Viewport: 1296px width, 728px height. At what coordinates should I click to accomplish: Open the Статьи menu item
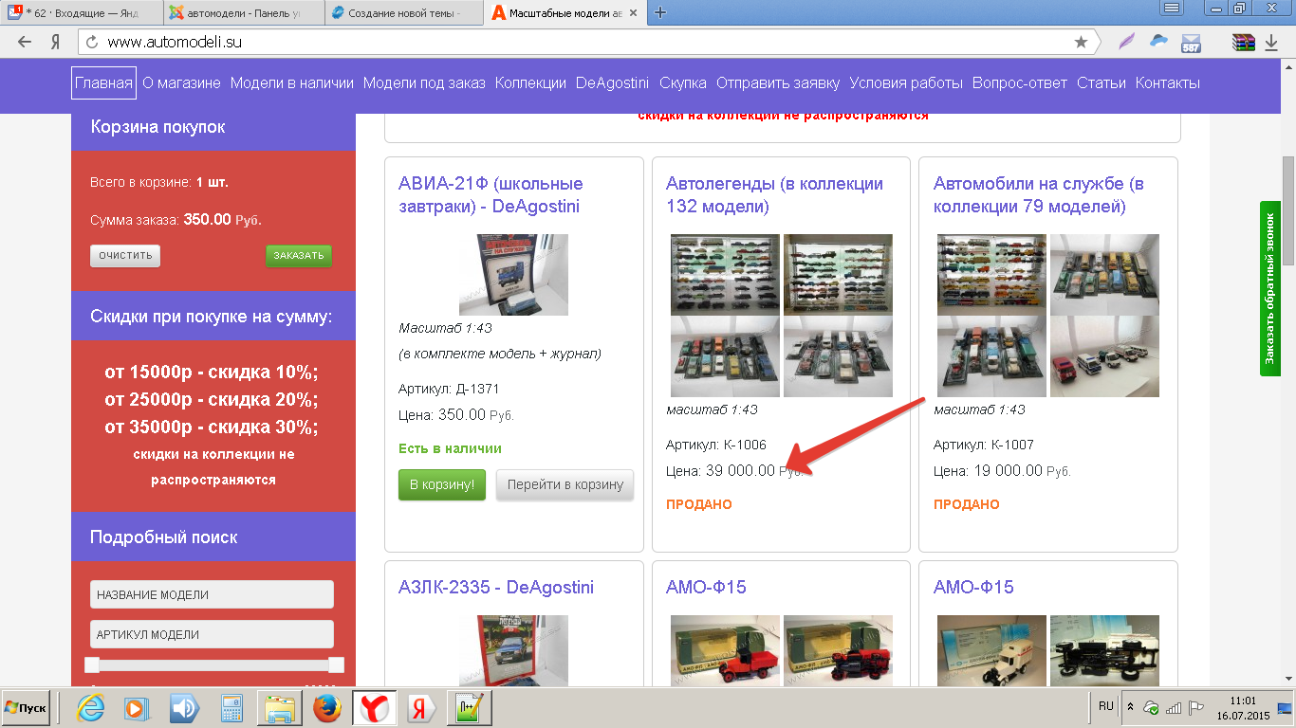click(x=1102, y=82)
